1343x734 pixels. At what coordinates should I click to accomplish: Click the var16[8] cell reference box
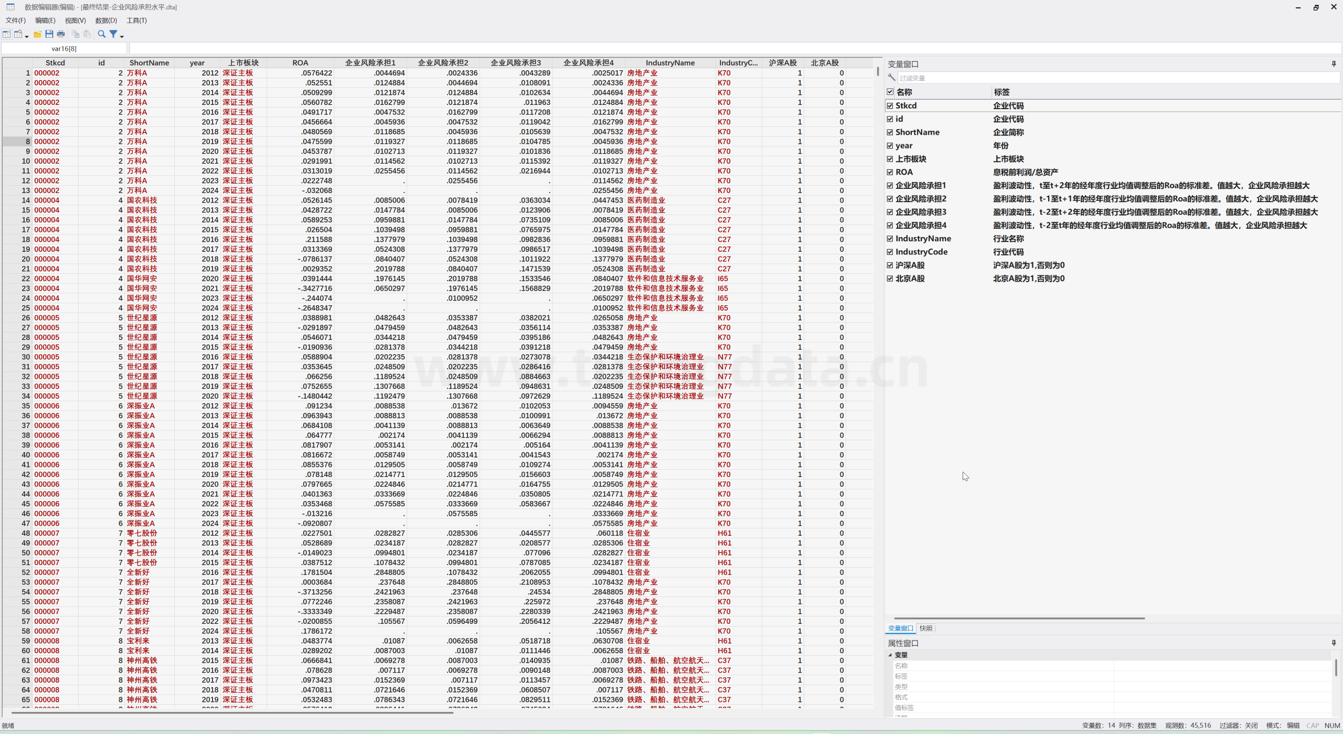[64, 48]
